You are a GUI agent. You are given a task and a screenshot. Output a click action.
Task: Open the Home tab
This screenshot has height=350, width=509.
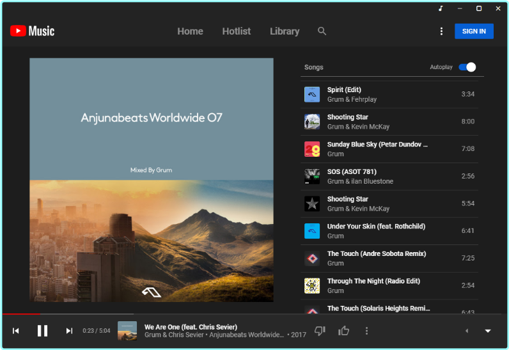(190, 31)
